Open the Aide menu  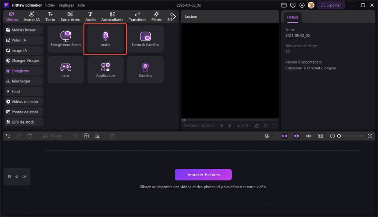(x=81, y=5)
